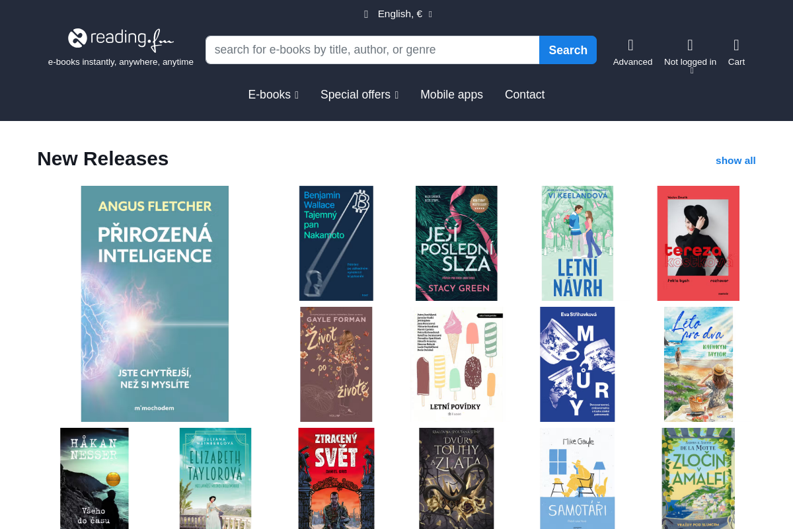Click the blue Search button

tap(568, 50)
